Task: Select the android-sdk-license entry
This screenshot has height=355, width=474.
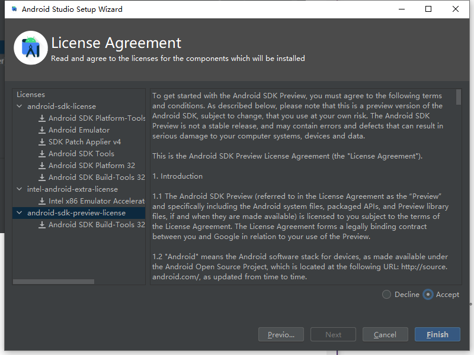Action: tap(61, 106)
